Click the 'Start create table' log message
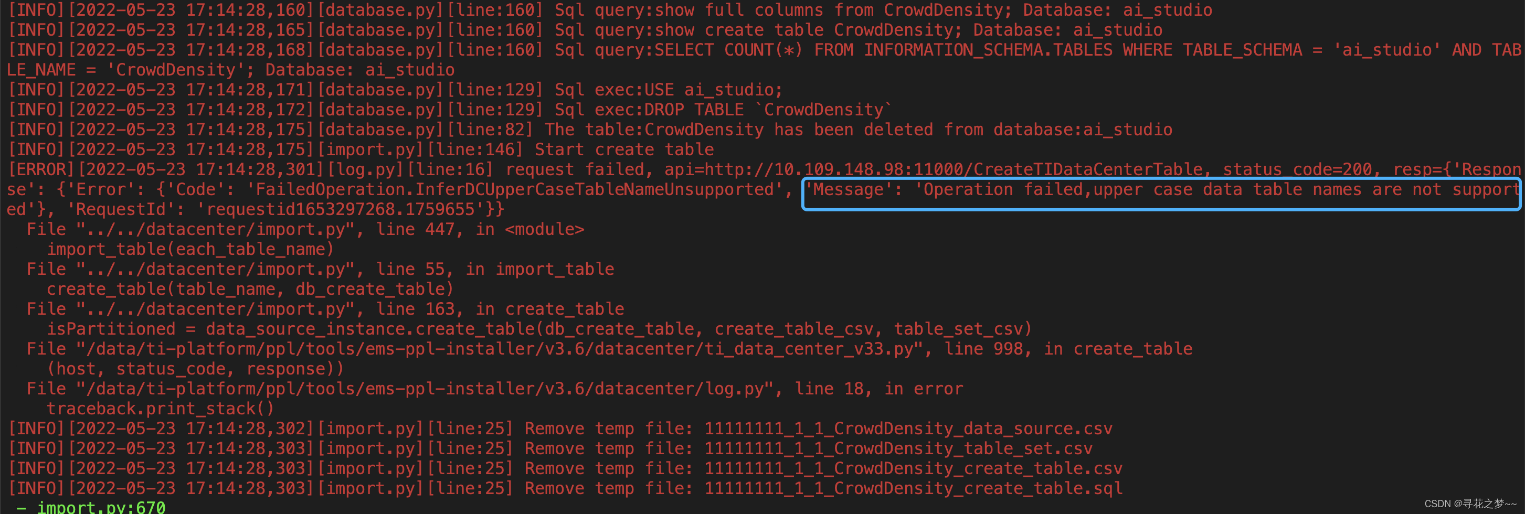The image size is (1525, 514). (x=624, y=149)
